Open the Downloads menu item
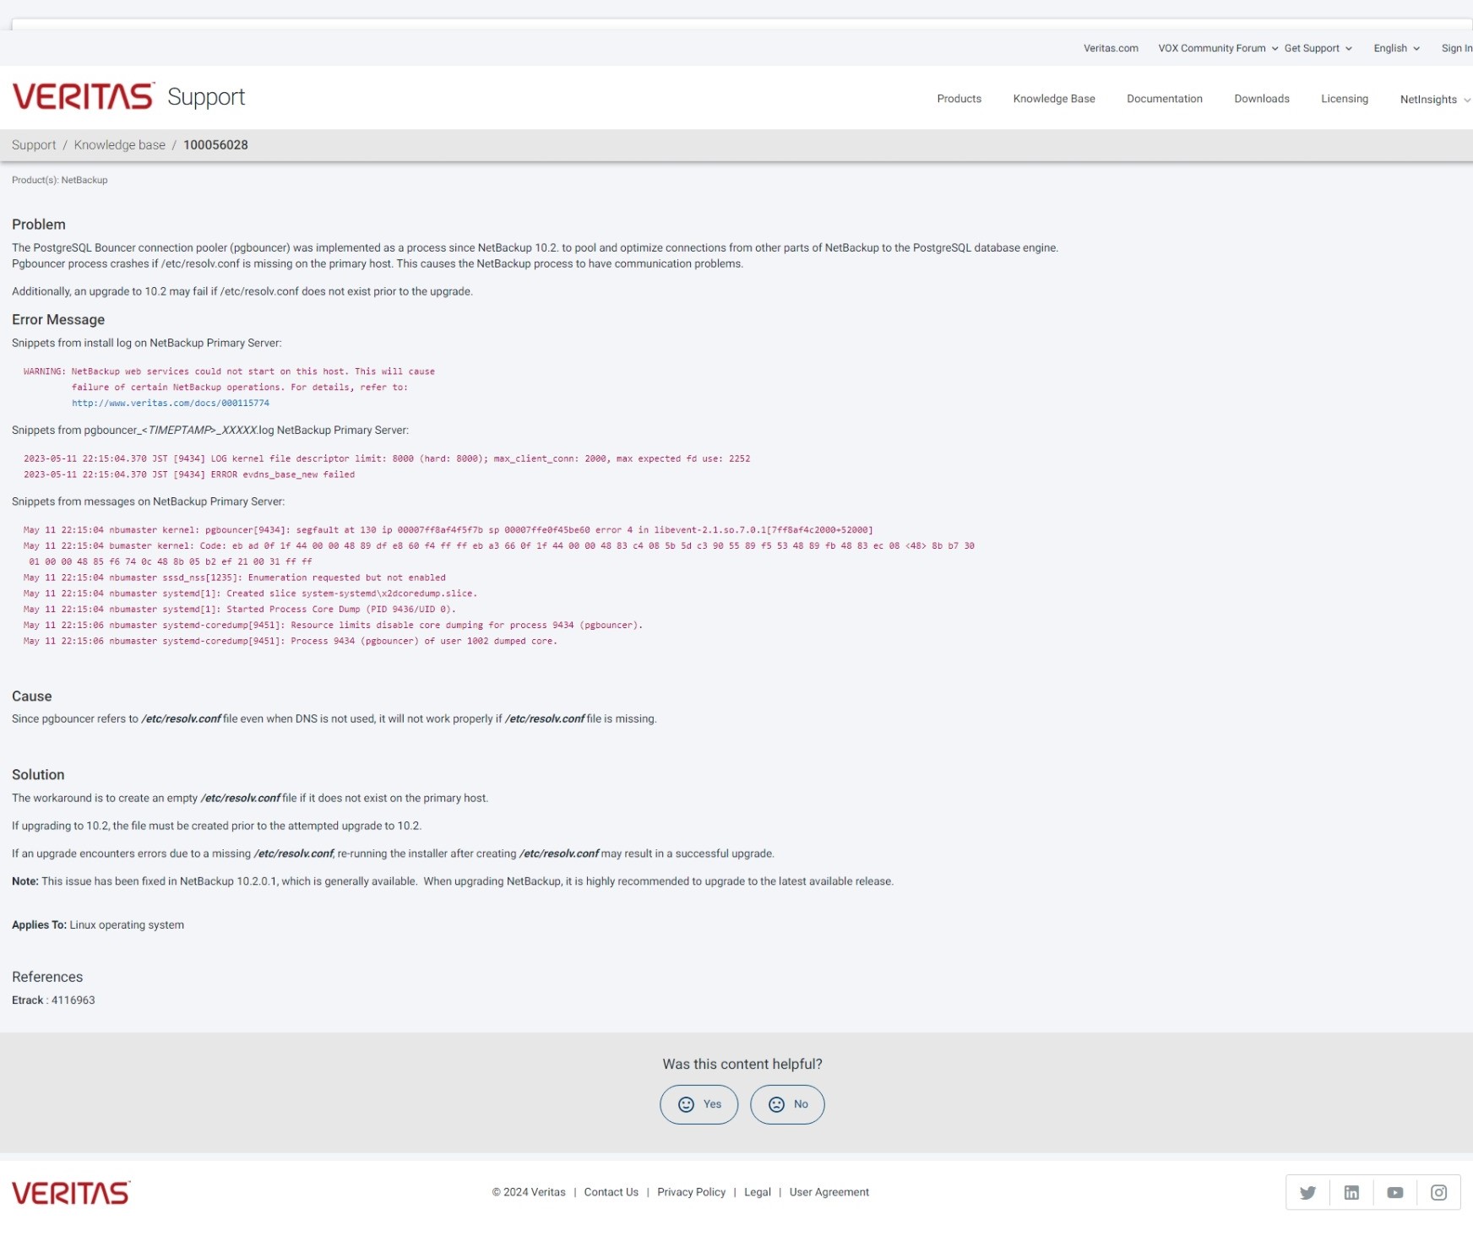This screenshot has height=1252, width=1473. click(x=1261, y=99)
